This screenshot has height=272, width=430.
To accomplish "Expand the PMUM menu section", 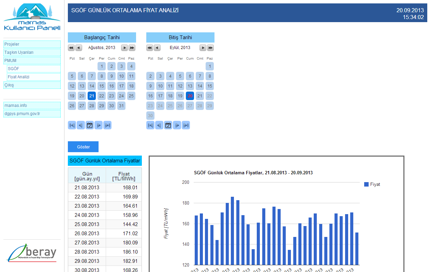I will 32,61.
